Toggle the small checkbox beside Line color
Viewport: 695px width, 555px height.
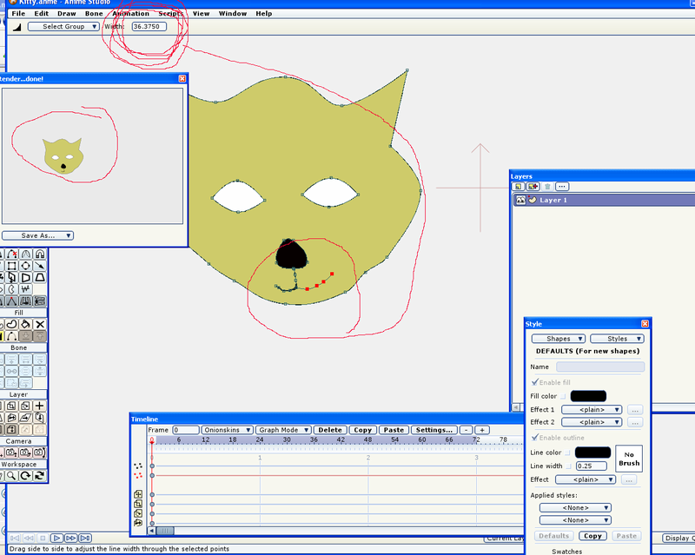click(x=568, y=453)
